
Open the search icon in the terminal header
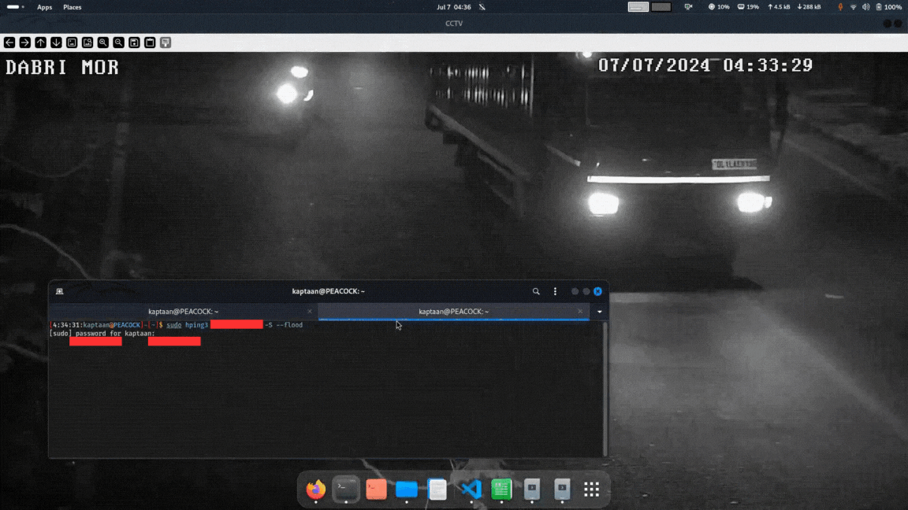coord(536,291)
